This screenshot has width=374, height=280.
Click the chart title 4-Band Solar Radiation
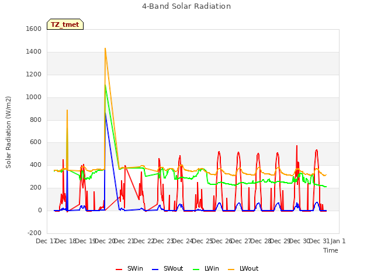pyautogui.click(x=186, y=6)
